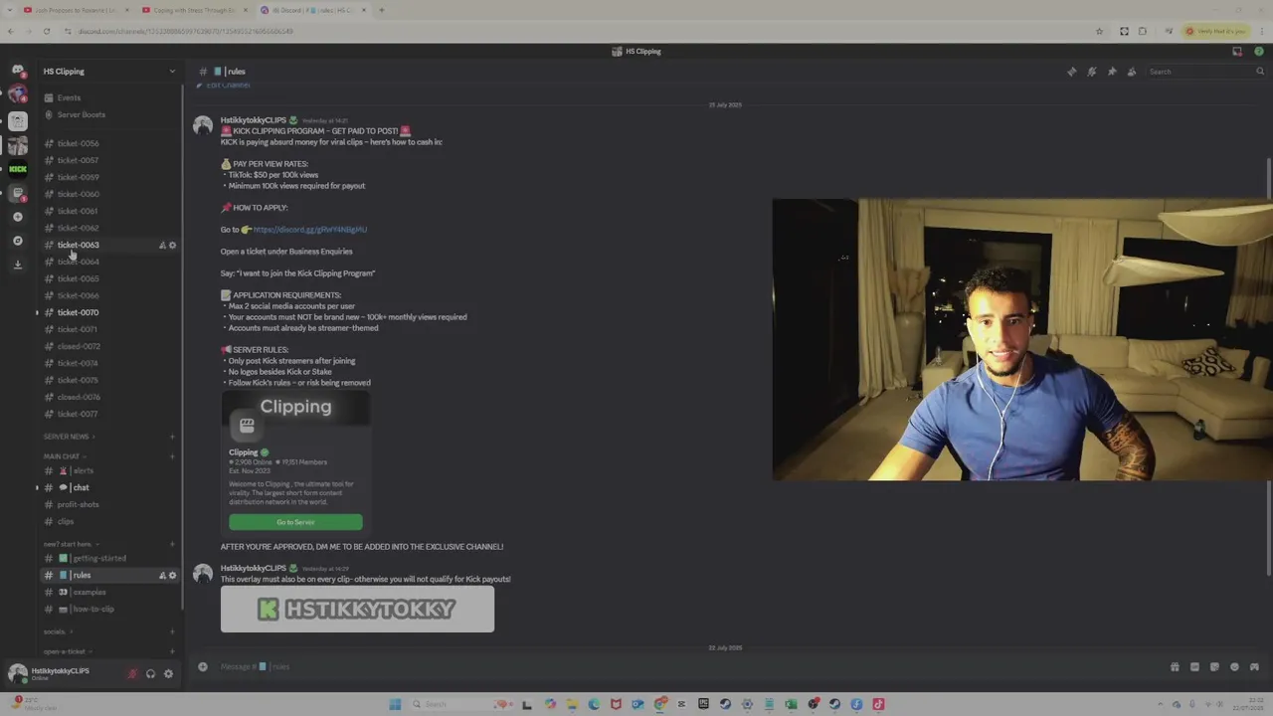Switch to 'Coping with Stress' browser tab
The width and height of the screenshot is (1273, 716).
pos(195,10)
